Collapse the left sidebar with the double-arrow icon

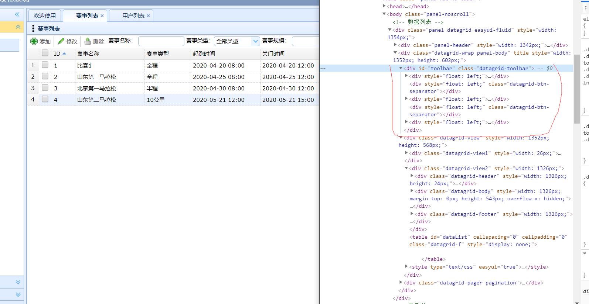click(x=17, y=14)
